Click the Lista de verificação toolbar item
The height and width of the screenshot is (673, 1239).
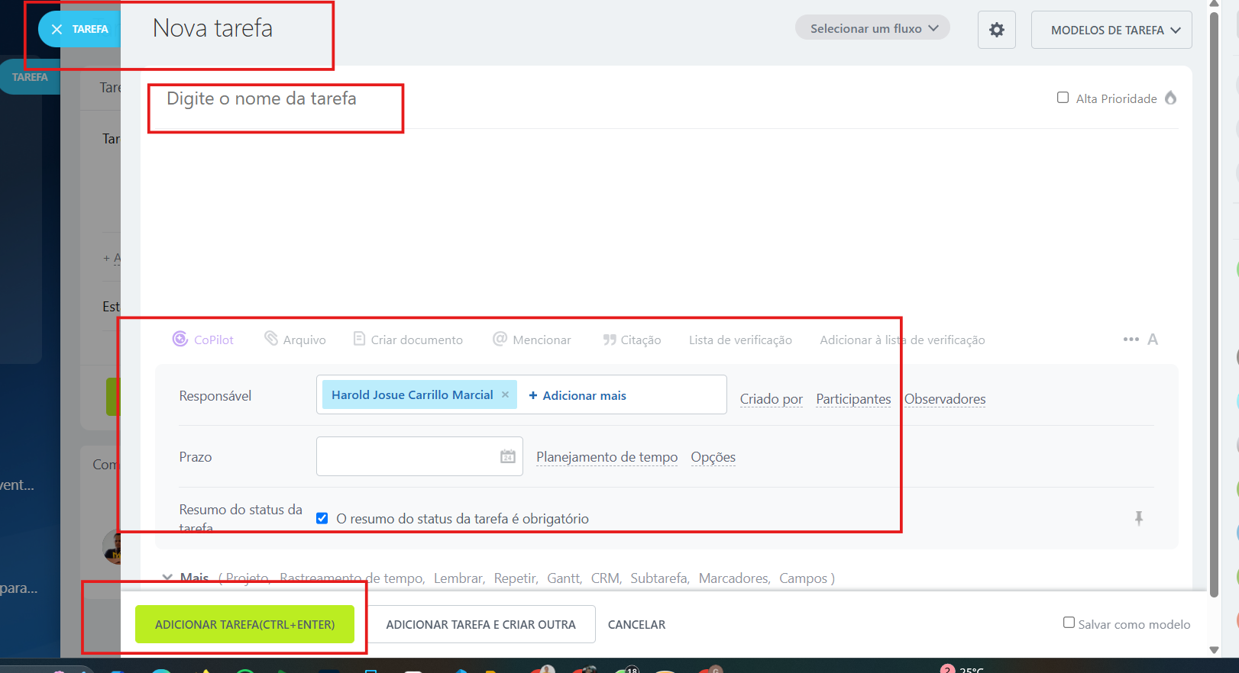[739, 340]
